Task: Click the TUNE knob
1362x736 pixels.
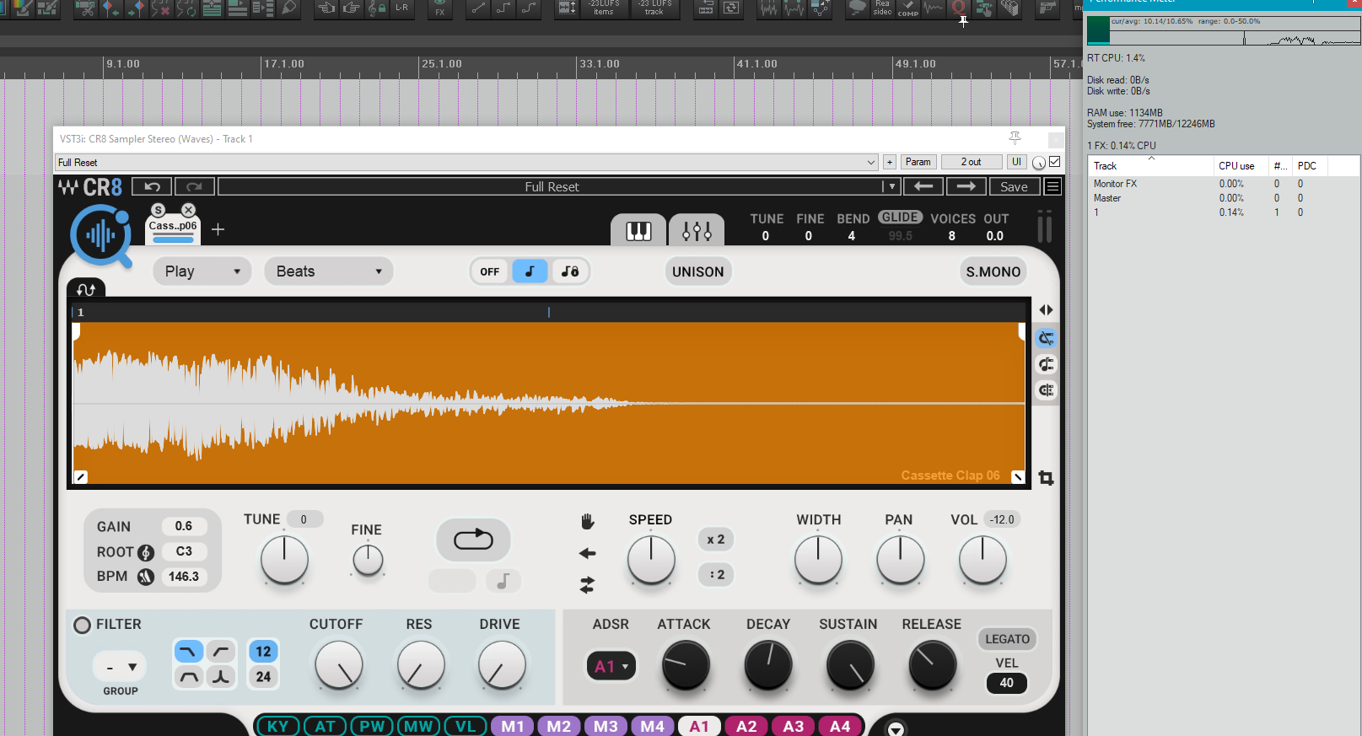Action: [x=284, y=560]
